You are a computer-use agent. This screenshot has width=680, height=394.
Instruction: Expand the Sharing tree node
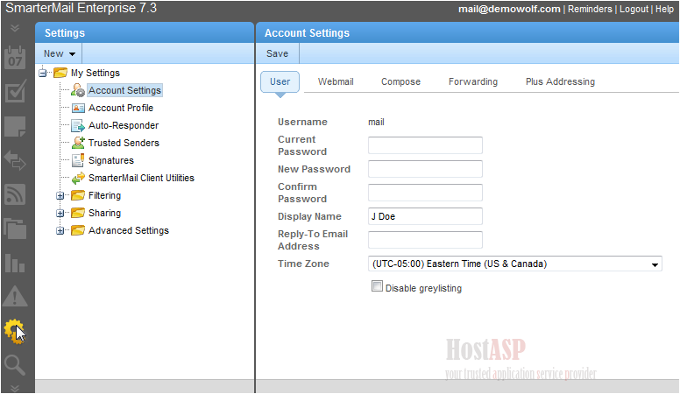pyautogui.click(x=60, y=214)
